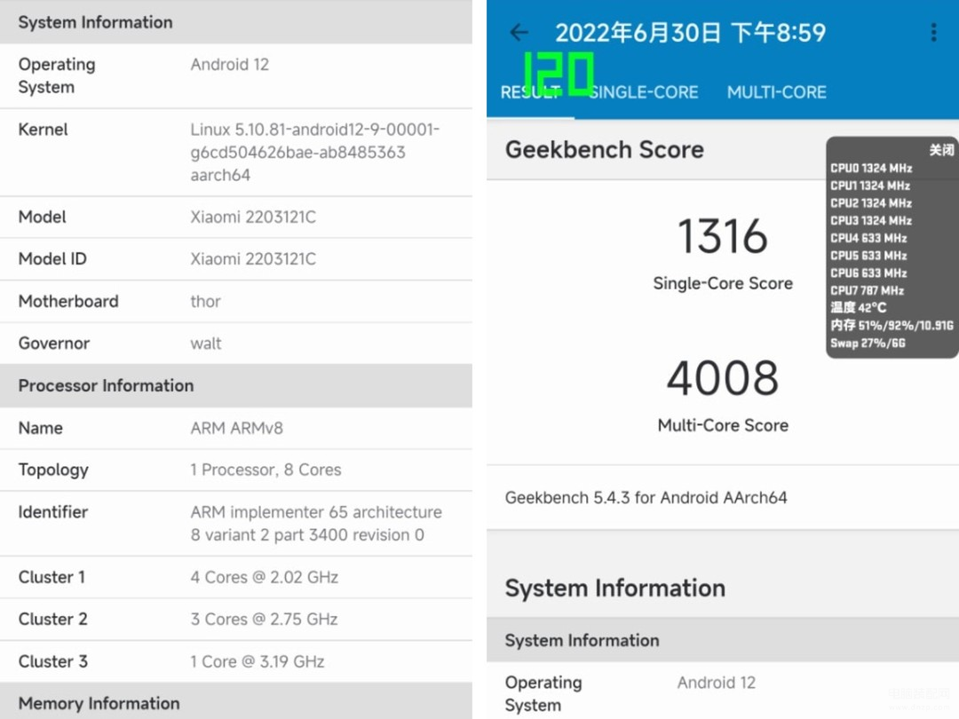Image resolution: width=959 pixels, height=719 pixels.
Task: Click the Model value Xiaomi 2203121C
Action: point(253,217)
